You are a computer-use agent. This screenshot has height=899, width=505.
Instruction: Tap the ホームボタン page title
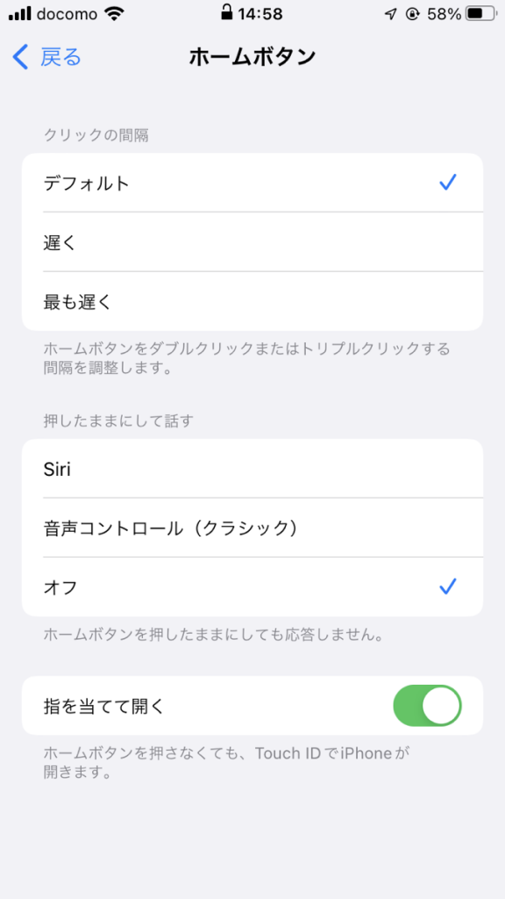pyautogui.click(x=252, y=57)
